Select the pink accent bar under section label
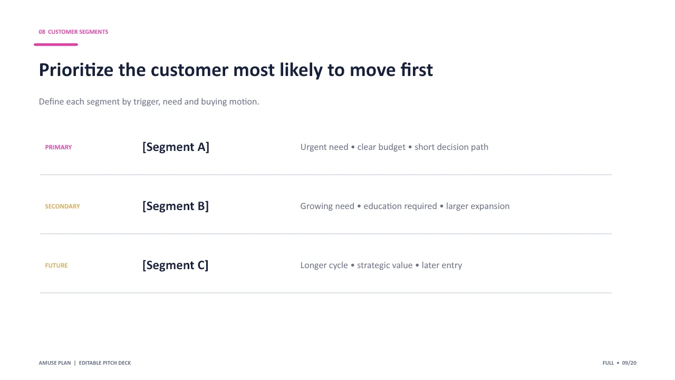This screenshot has width=675, height=380. click(x=56, y=44)
